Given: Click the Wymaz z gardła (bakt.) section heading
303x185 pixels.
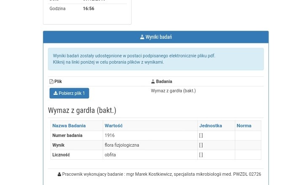Looking at the screenshot, I should point(82,110).
